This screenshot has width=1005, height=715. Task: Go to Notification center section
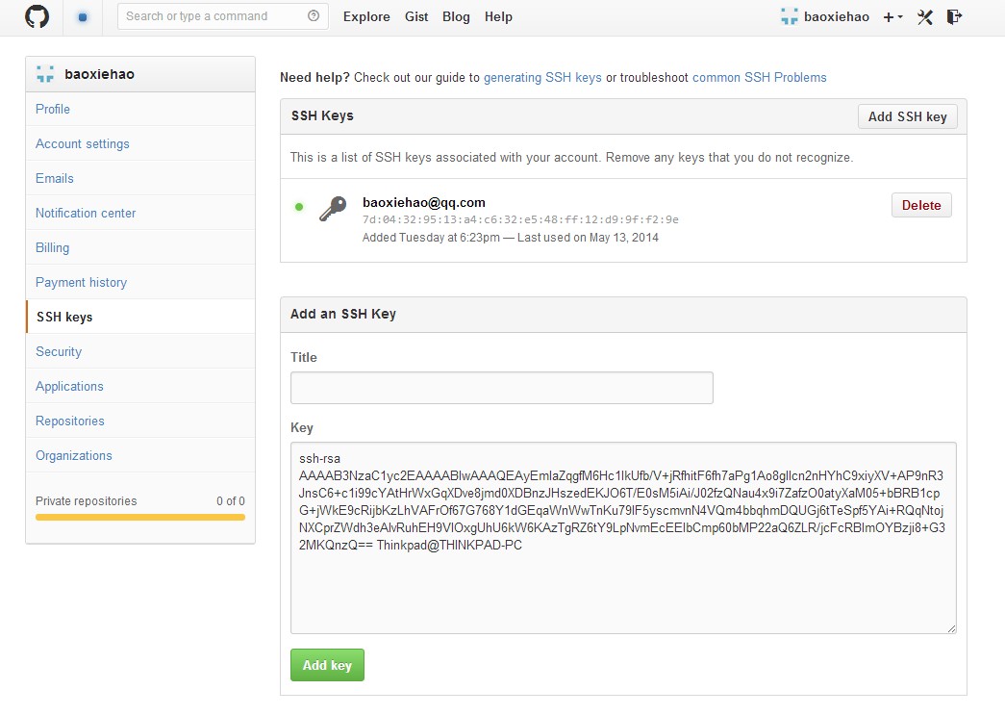coord(86,213)
